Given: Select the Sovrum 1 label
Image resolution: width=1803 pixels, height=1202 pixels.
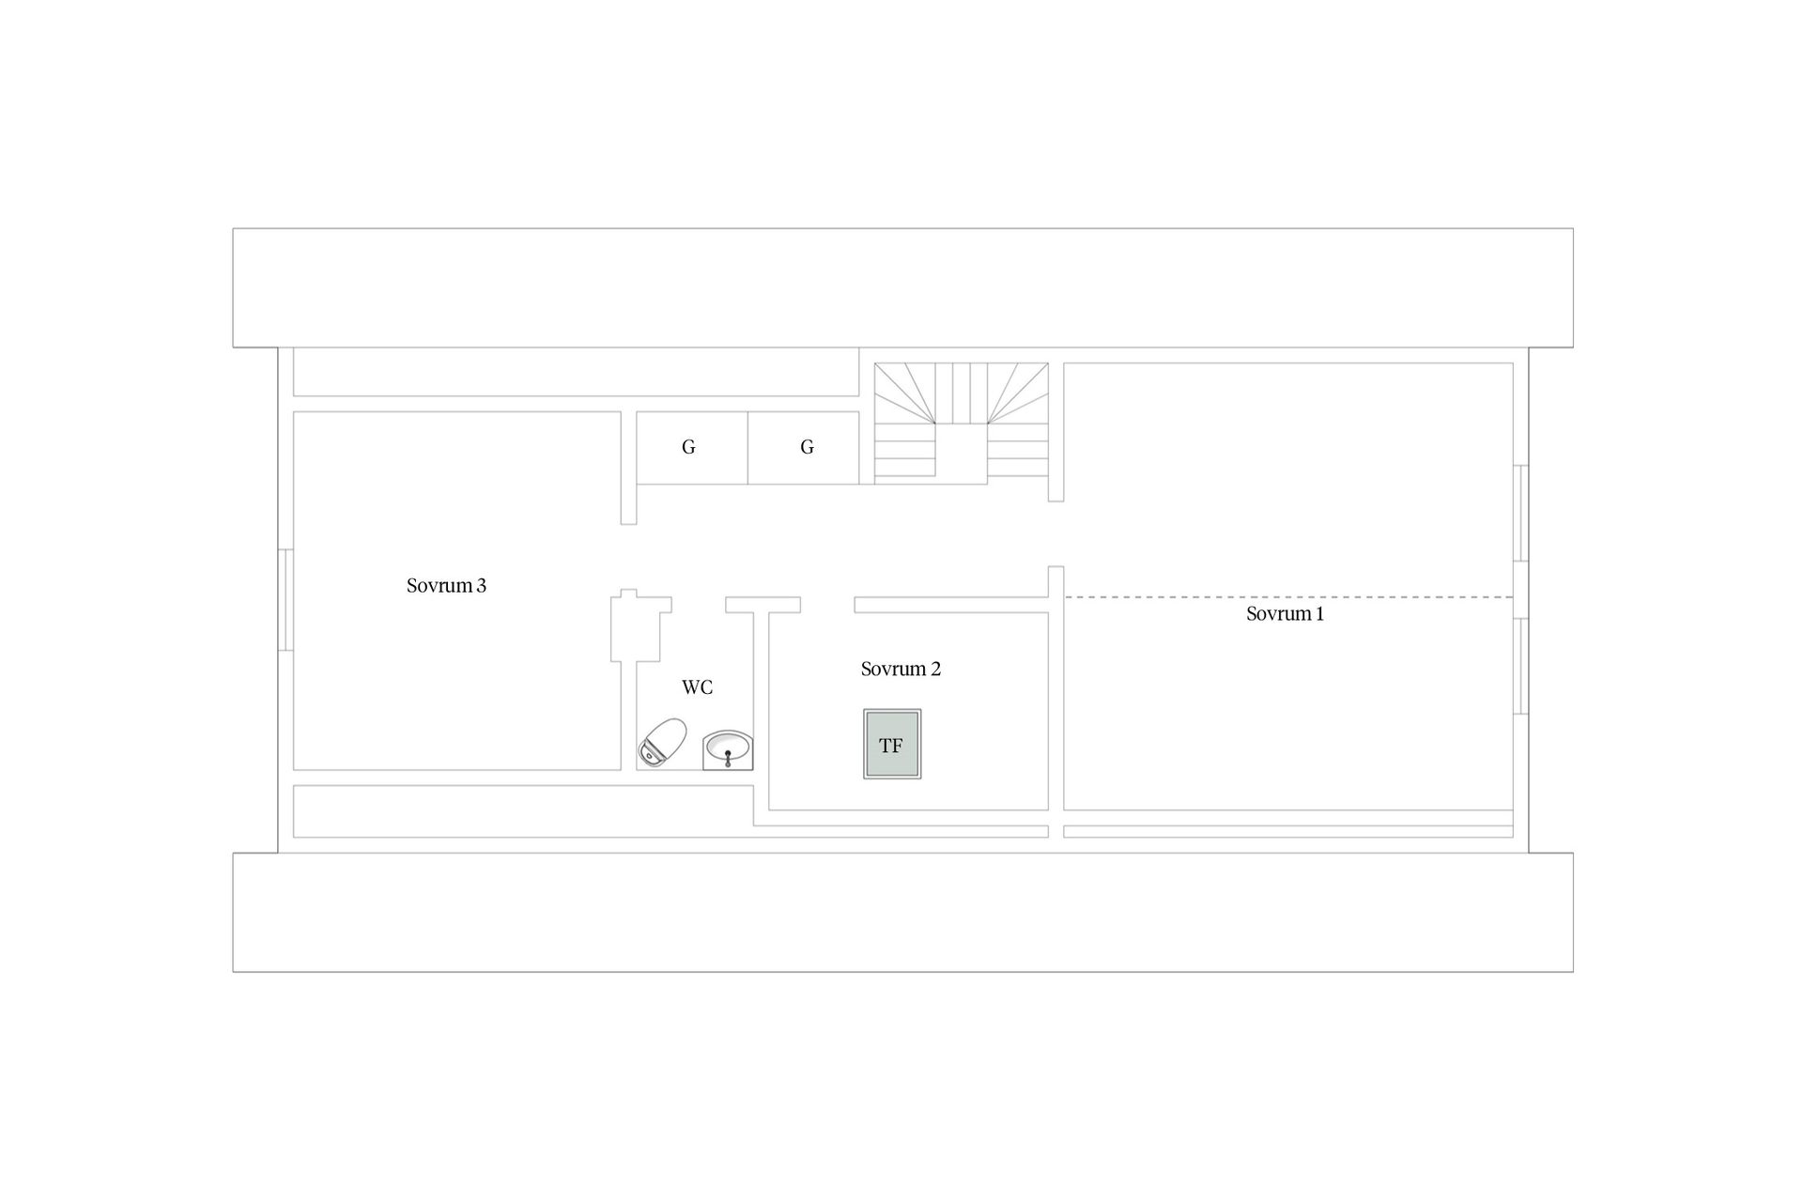Looking at the screenshot, I should (1285, 614).
